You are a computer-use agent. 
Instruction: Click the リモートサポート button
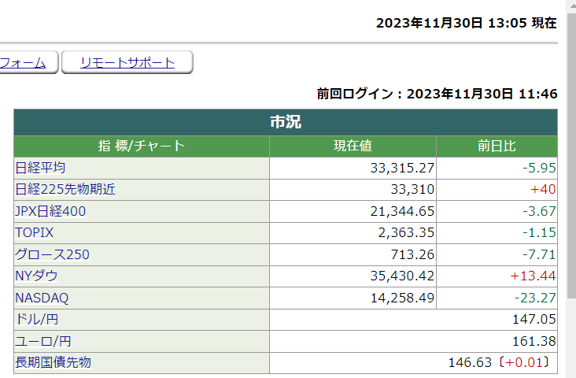(x=127, y=63)
